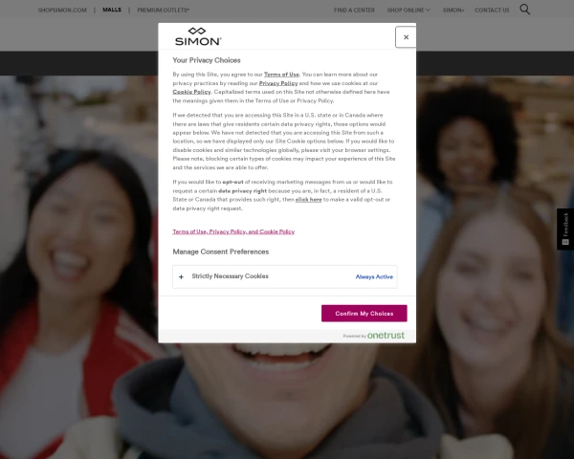Follow the 'click here' opt-out link

pyautogui.click(x=309, y=200)
